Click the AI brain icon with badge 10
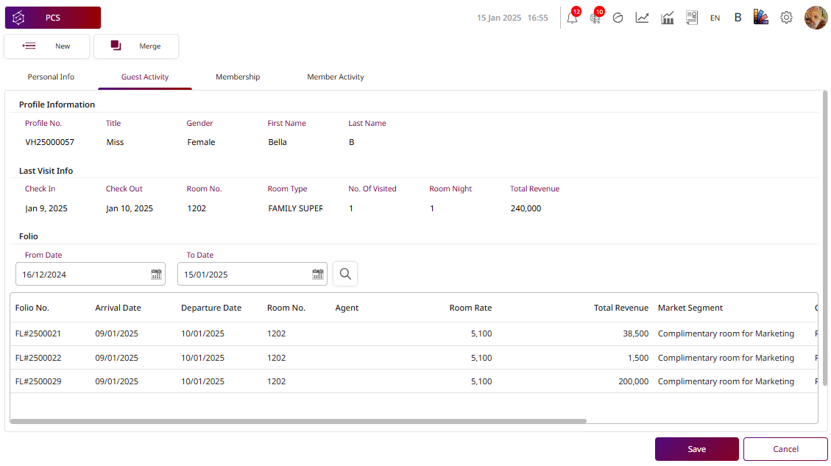Image resolution: width=831 pixels, height=466 pixels. [595, 18]
